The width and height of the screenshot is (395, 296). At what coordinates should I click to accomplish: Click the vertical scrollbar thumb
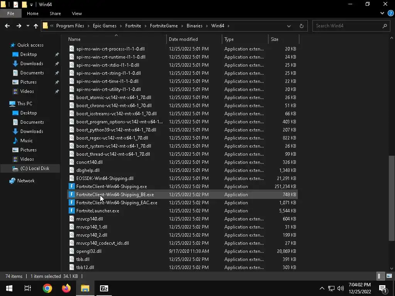[x=392, y=198]
